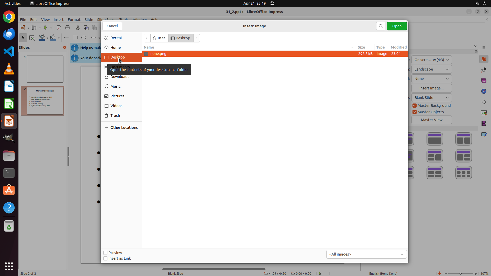Image resolution: width=491 pixels, height=276 pixels.
Task: Launch Terminal from the dock
Action: coord(9,173)
